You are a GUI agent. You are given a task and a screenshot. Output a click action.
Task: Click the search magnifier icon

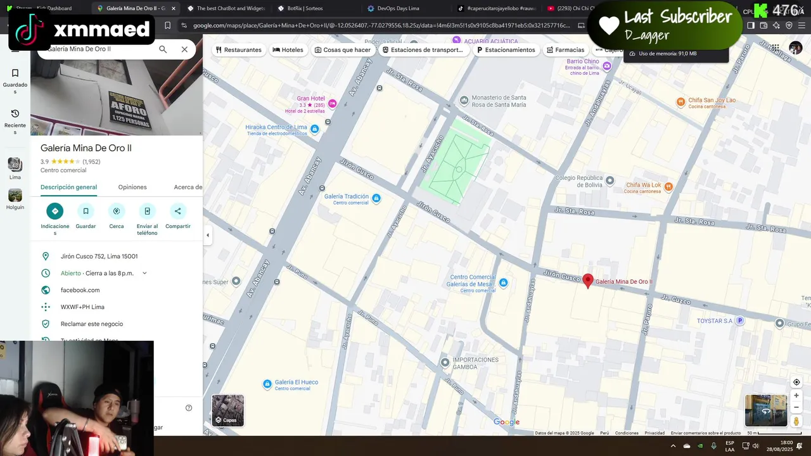pyautogui.click(x=163, y=49)
